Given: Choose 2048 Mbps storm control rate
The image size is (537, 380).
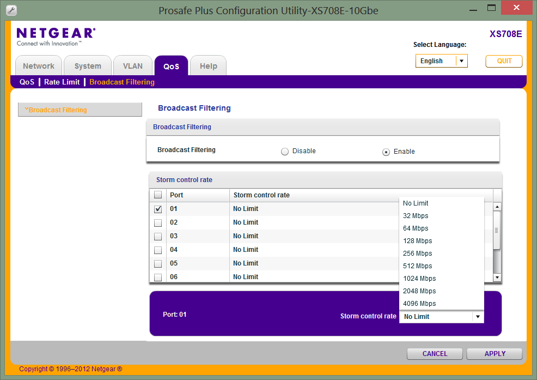Looking at the screenshot, I should pos(442,291).
